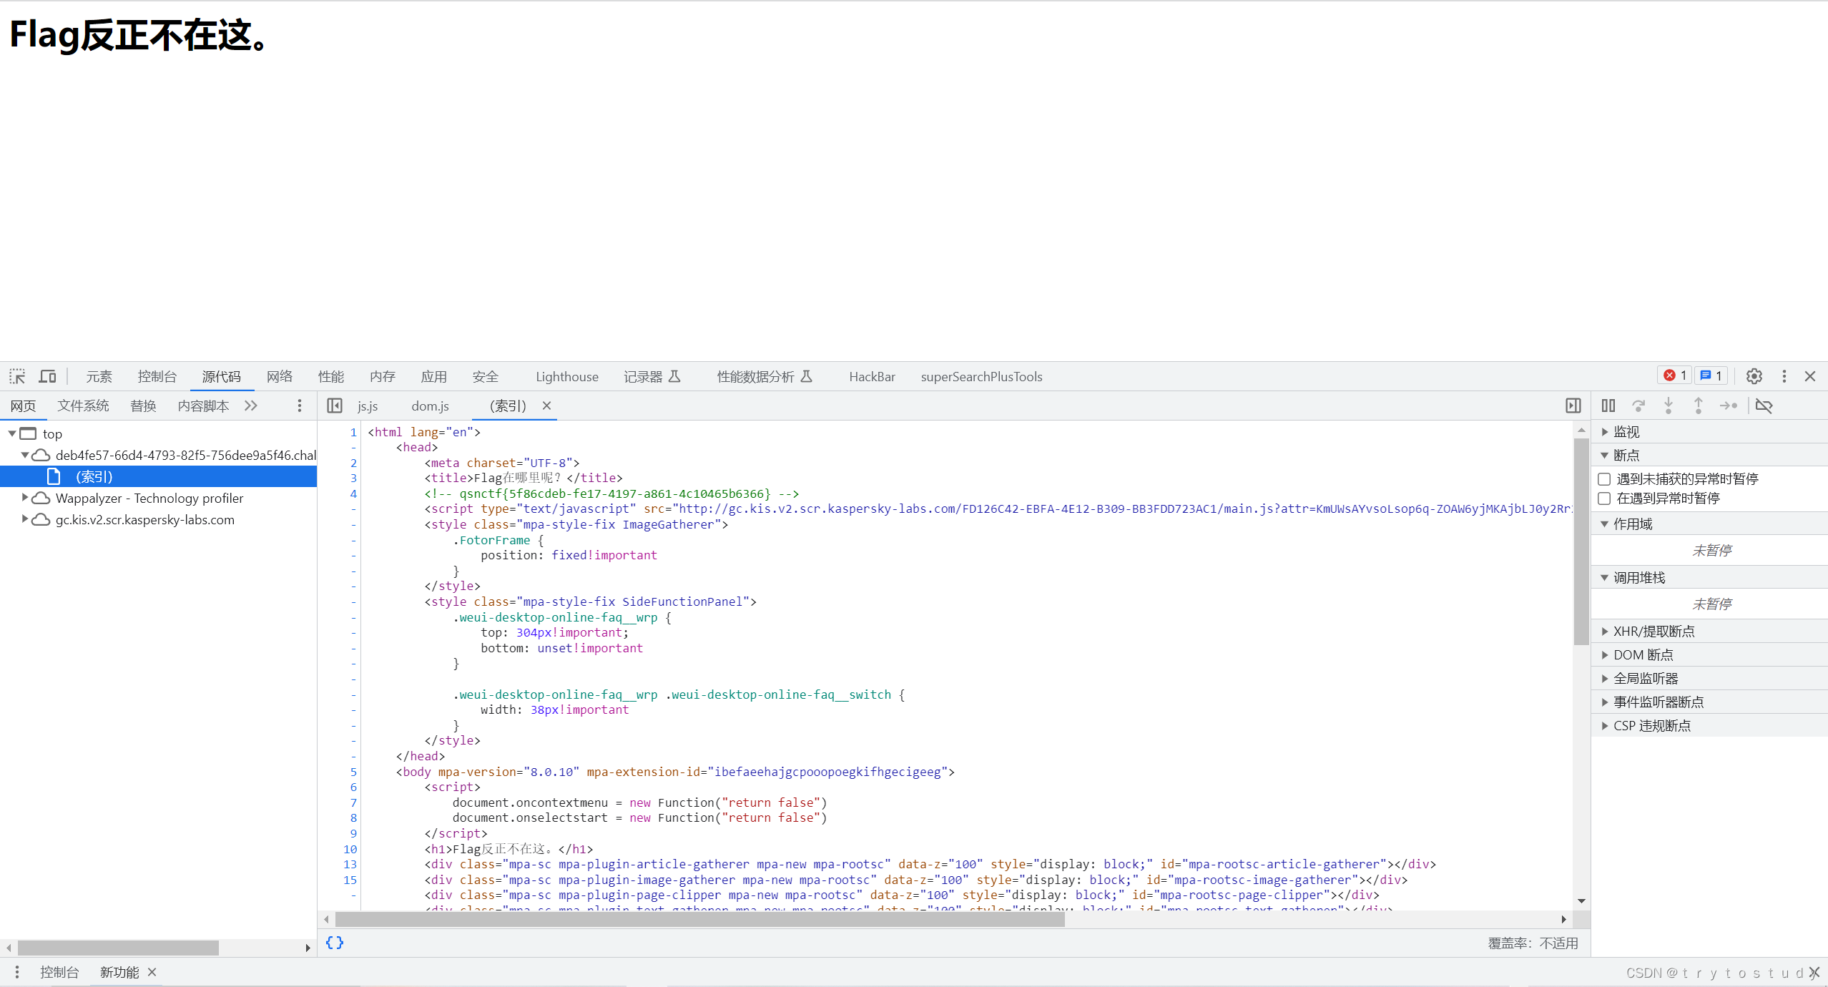
Task: Click the horizontal code scrollbar
Action: (x=699, y=919)
